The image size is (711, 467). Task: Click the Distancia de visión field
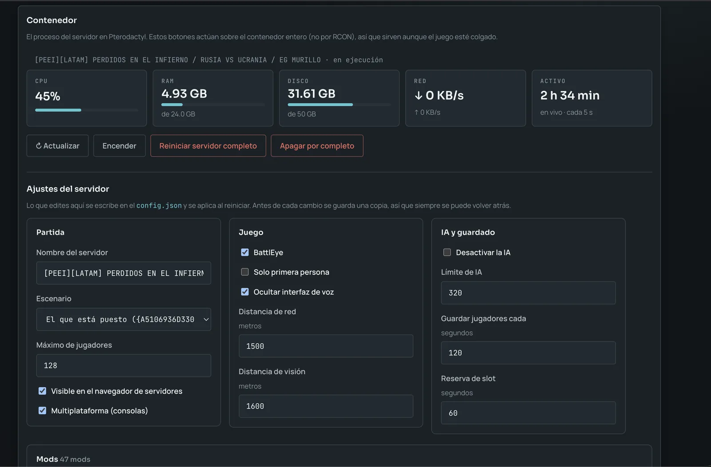(x=326, y=406)
